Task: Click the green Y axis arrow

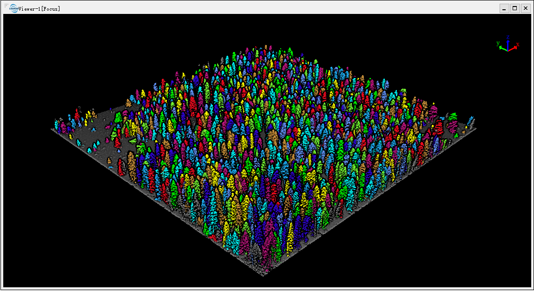Action: (x=503, y=47)
